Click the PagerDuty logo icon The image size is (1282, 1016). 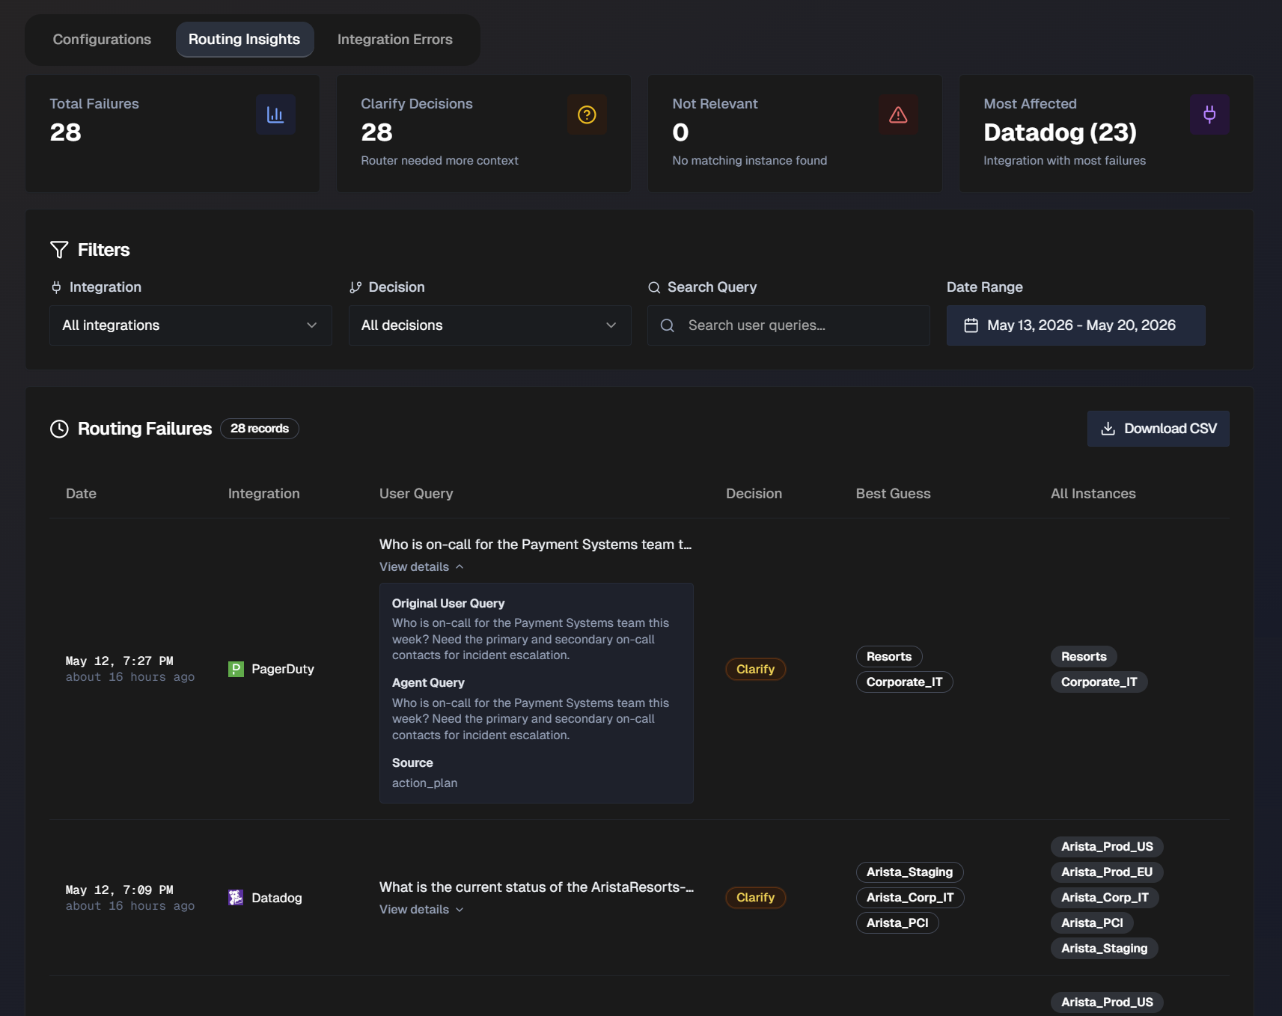236,669
